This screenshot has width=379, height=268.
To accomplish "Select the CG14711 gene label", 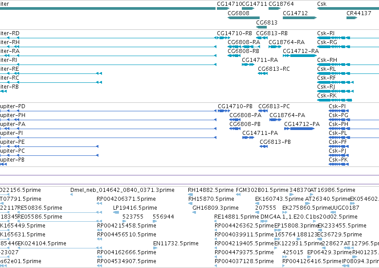I will tap(254, 4).
